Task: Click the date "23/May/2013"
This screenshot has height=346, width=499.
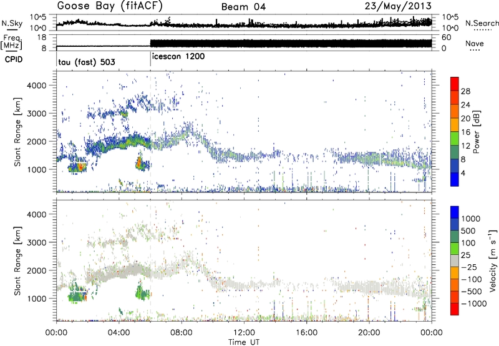Action: (x=398, y=6)
